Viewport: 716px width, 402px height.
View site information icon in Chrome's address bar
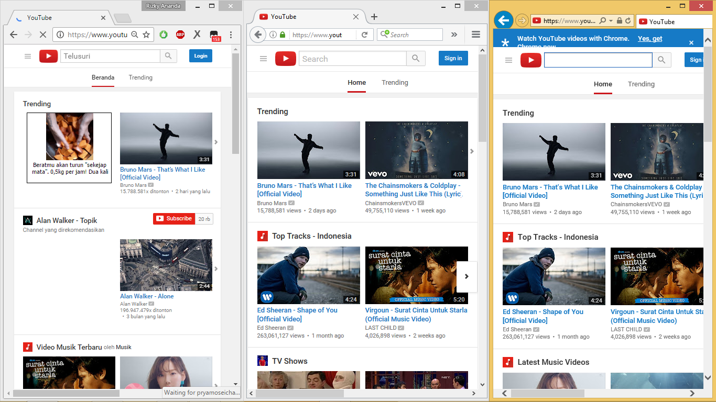(60, 35)
